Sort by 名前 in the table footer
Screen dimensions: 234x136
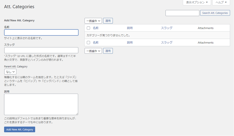(96, 43)
